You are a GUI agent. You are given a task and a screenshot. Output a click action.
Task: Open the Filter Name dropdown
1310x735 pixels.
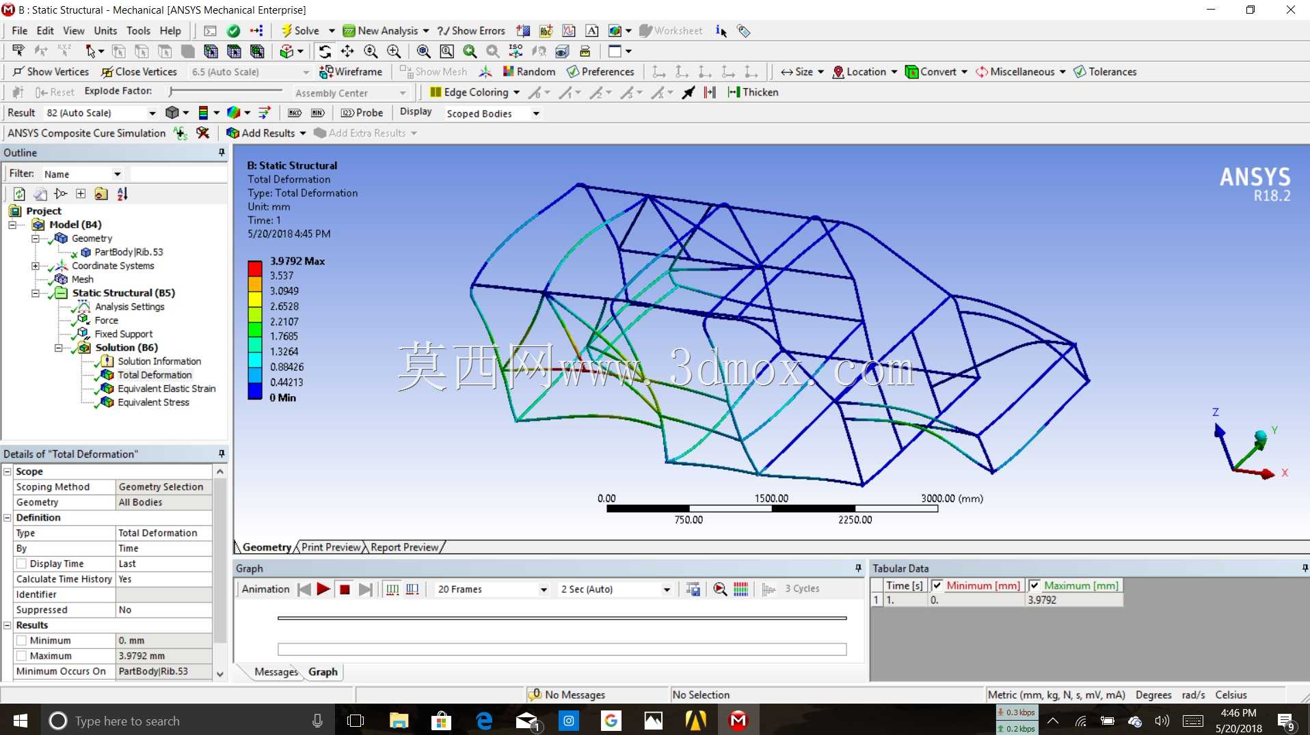point(118,174)
